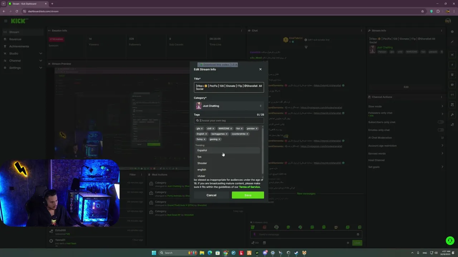Viewport: 458px width, 257px height.
Task: Remove the funny tag
Action: click(x=205, y=139)
